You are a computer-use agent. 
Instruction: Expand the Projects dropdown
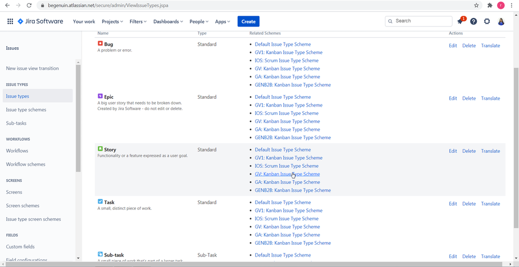[x=112, y=21]
